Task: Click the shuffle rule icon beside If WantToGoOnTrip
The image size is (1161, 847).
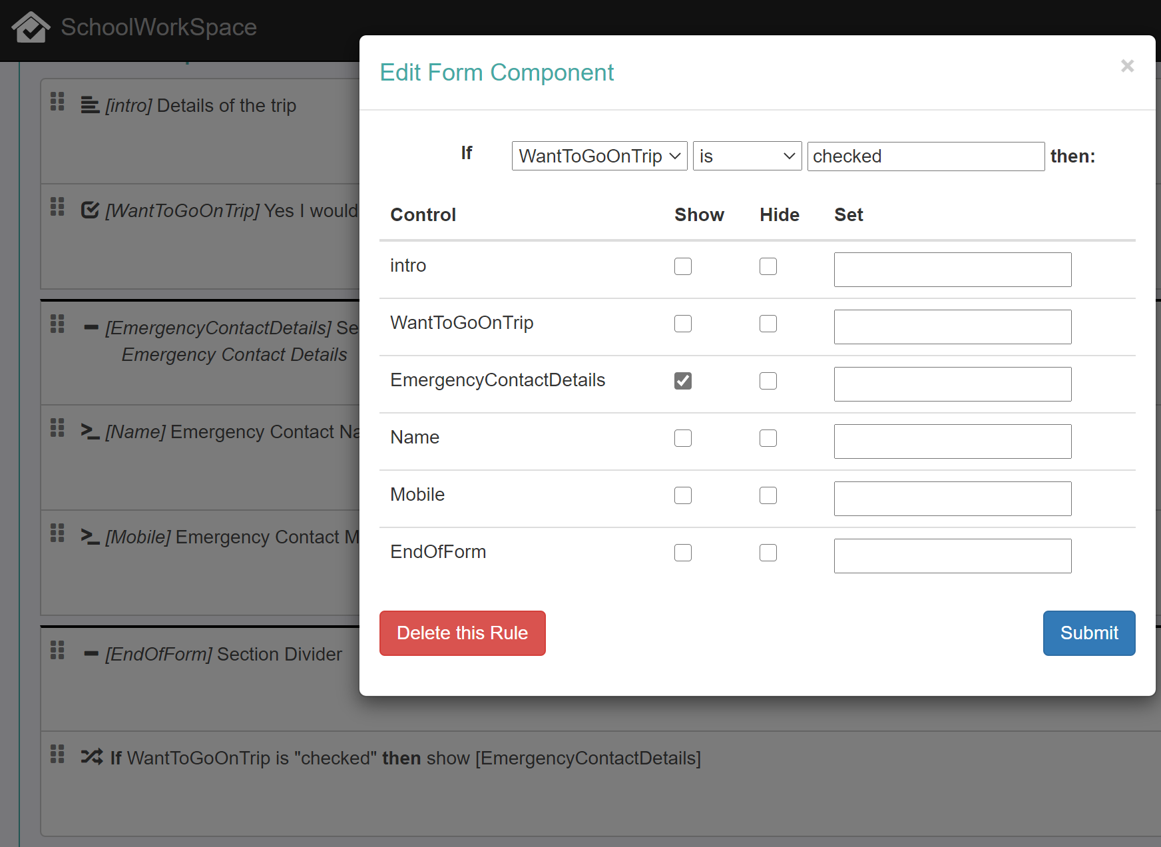Action: [x=91, y=757]
